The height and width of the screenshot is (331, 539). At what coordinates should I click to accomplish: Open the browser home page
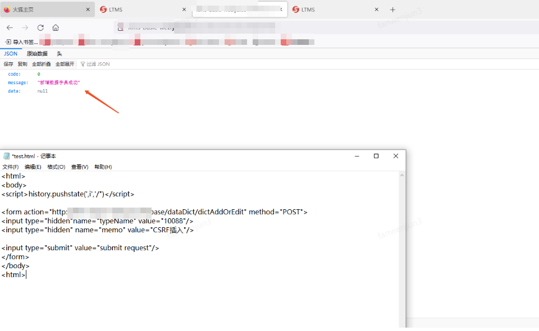[x=56, y=28]
